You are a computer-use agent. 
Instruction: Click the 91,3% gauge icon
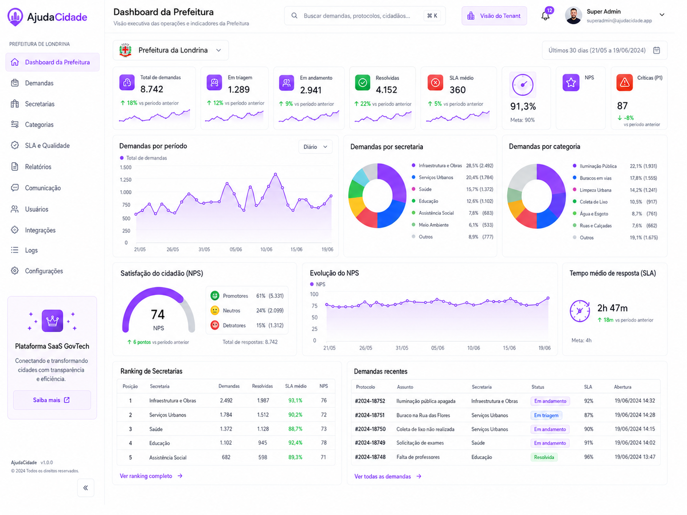click(x=523, y=85)
